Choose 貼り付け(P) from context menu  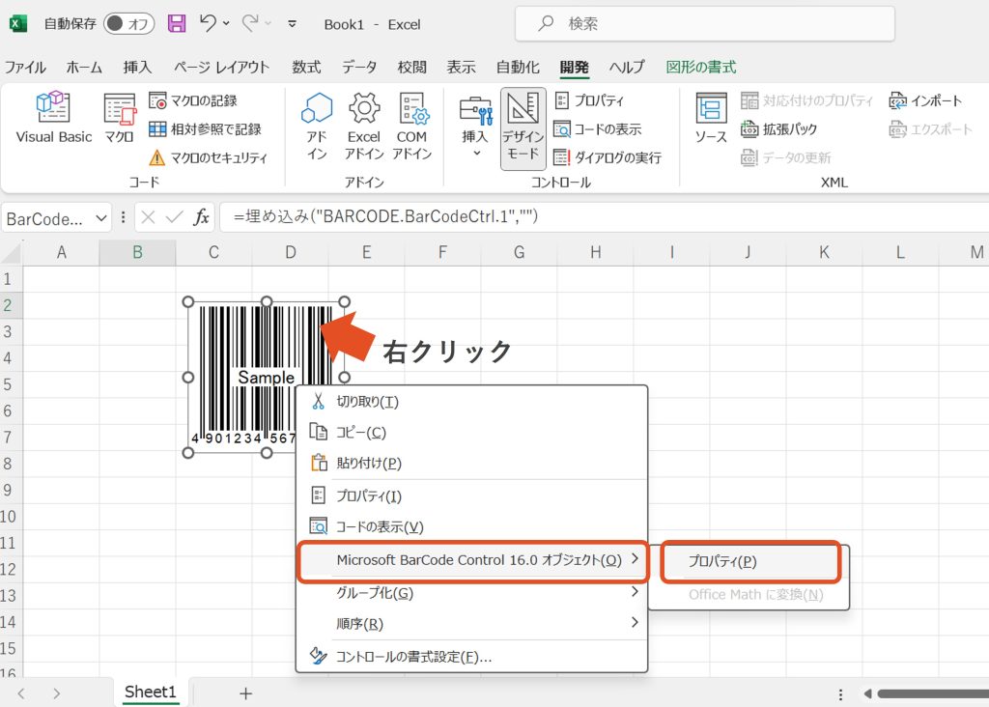point(471,463)
